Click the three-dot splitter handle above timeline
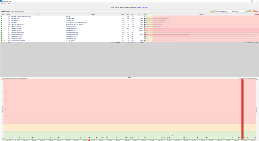Screen dimensions: 259x141 pos(129,77)
